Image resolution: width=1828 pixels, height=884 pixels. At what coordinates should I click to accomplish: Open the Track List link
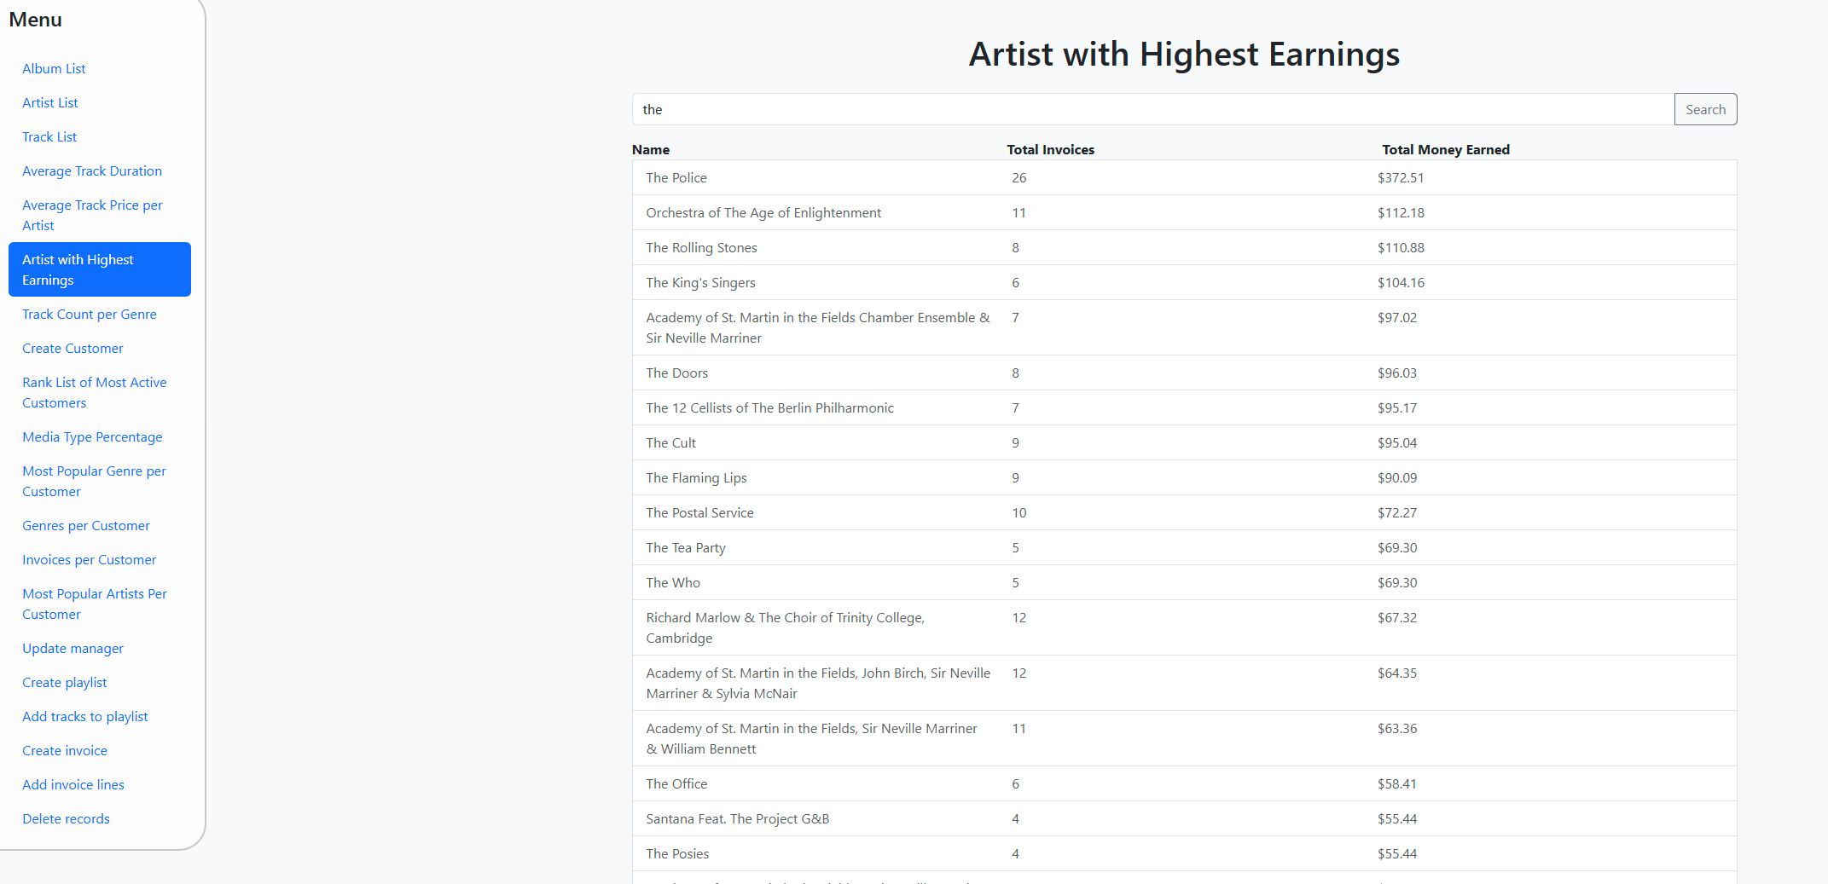[x=49, y=136]
